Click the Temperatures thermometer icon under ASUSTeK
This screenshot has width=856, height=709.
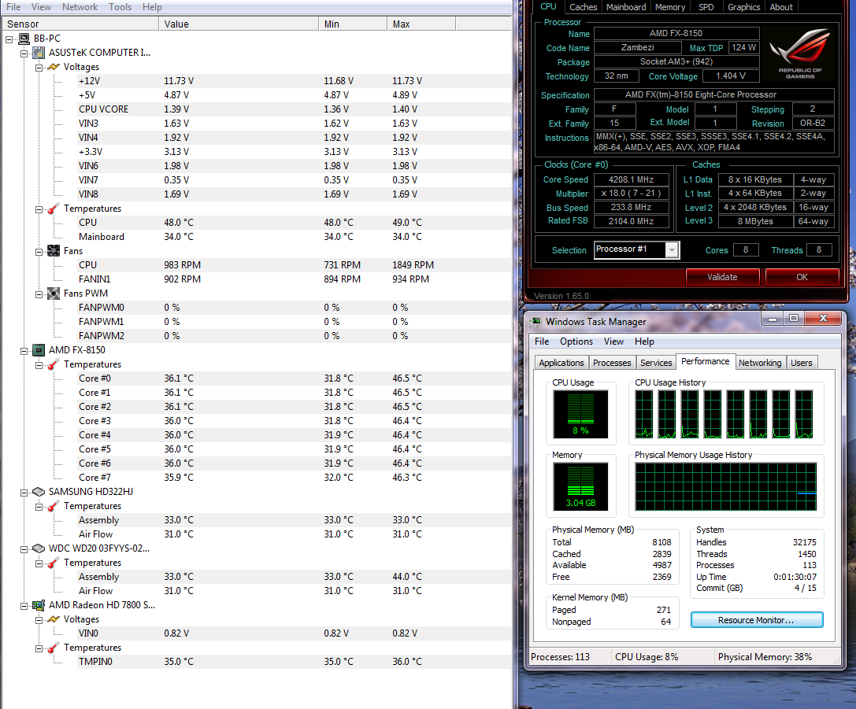point(54,209)
